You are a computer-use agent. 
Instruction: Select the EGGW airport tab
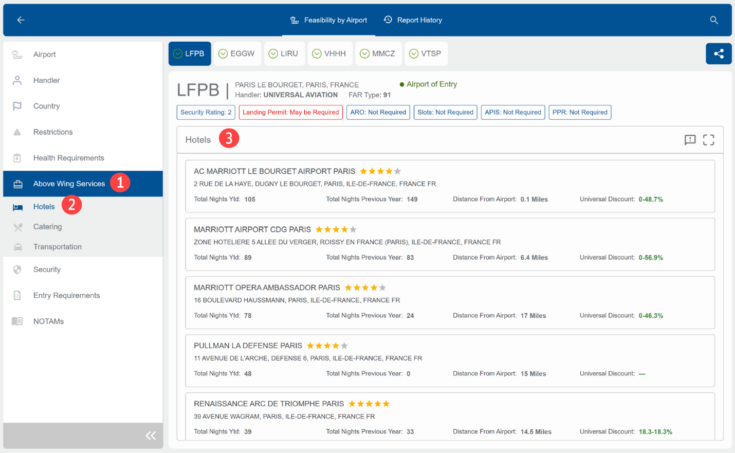(237, 53)
